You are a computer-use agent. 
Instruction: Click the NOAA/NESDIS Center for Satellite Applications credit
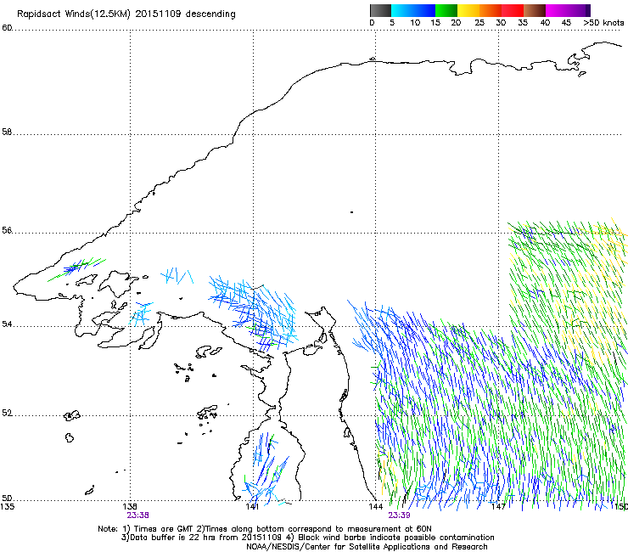(x=367, y=547)
